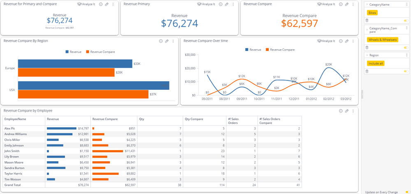
Task: Expand the Region filter panel
Action: tap(367, 55)
